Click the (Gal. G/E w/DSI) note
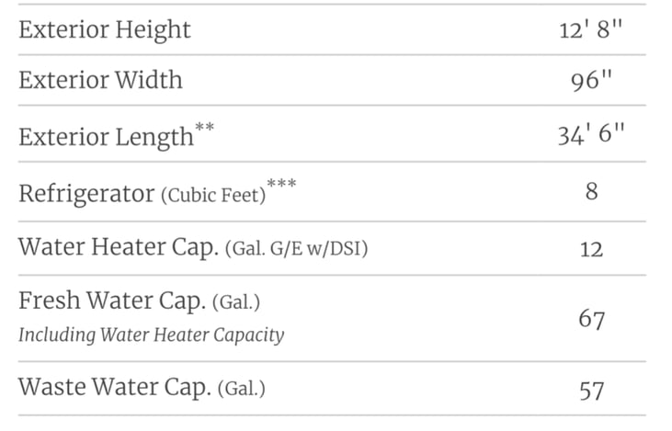672x431 pixels. pos(296,249)
